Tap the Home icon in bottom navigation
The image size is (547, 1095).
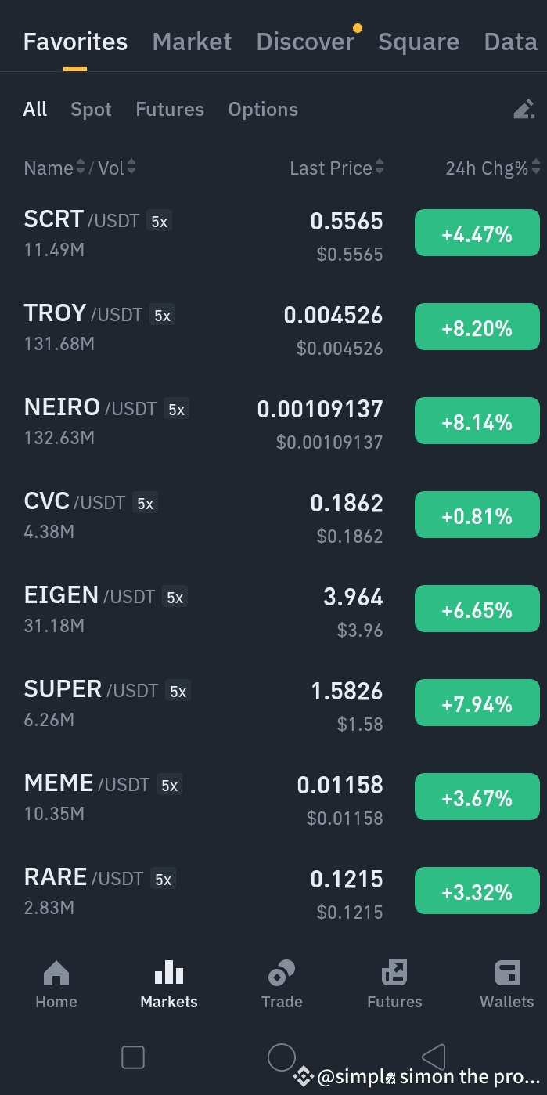coord(56,974)
